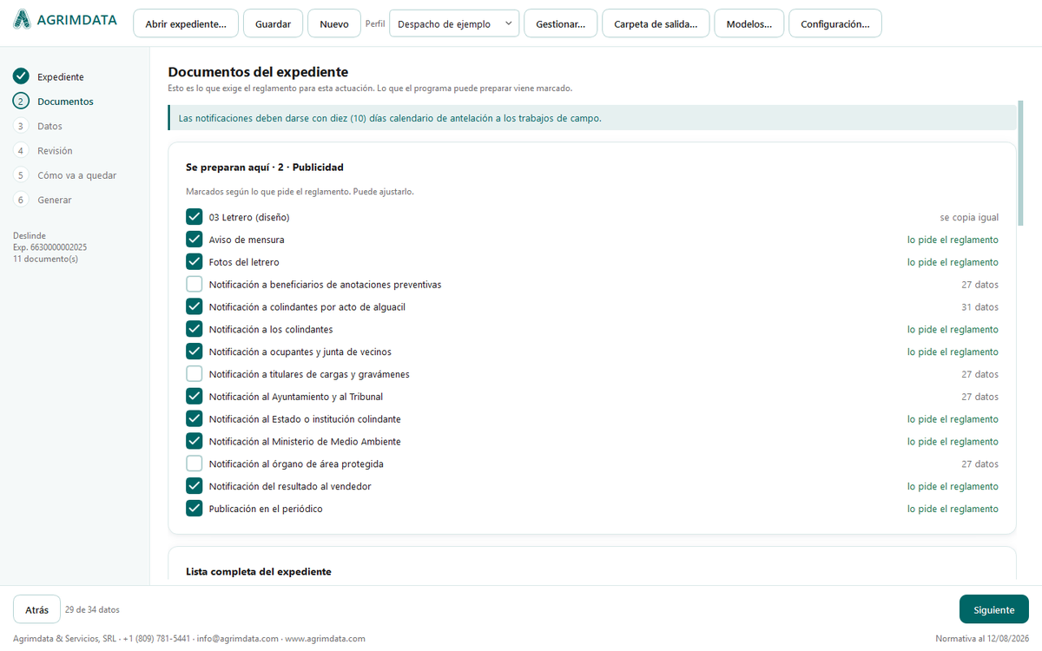Check Notificación a titulares de cargas y gravámenes
Viewport: 1042px width, 651px height.
click(195, 374)
